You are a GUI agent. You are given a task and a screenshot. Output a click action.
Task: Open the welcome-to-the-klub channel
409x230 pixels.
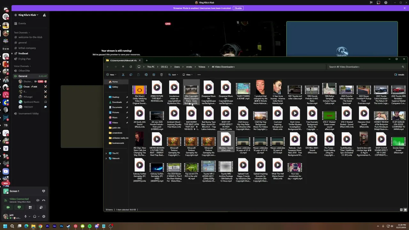click(x=30, y=37)
